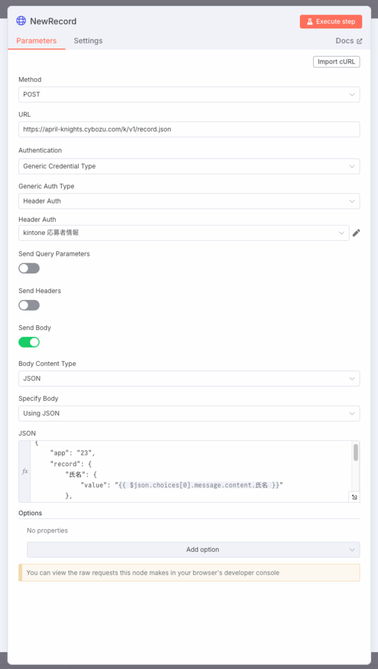Switch to the Settings tab
Viewport: 378px width, 669px height.
[88, 41]
